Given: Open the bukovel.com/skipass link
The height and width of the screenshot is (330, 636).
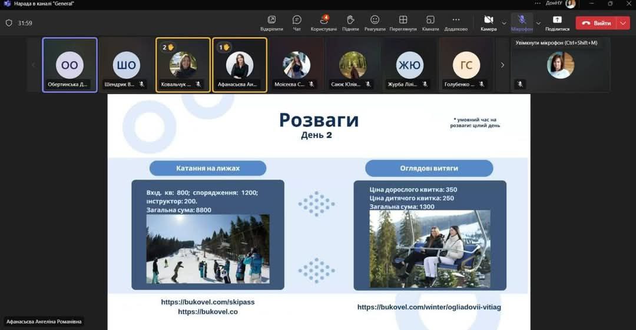Looking at the screenshot, I should click(208, 302).
